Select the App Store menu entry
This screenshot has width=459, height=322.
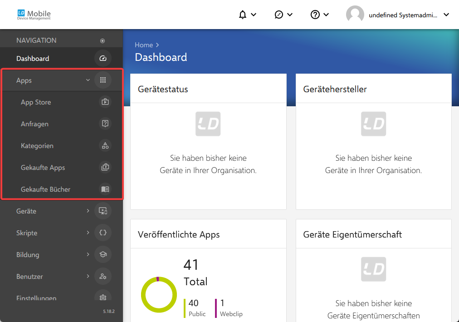point(62,102)
